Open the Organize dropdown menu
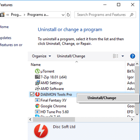The width and height of the screenshot is (140, 140). click(41, 56)
